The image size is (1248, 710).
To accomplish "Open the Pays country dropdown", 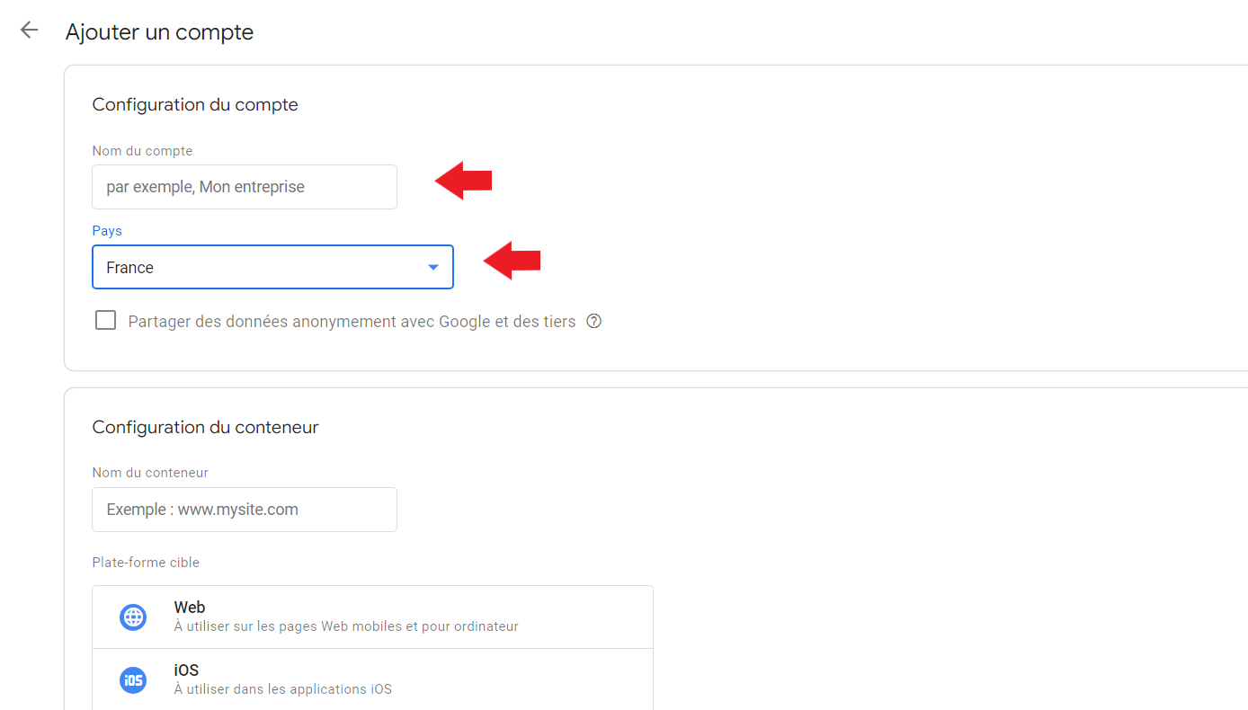I will click(x=272, y=267).
